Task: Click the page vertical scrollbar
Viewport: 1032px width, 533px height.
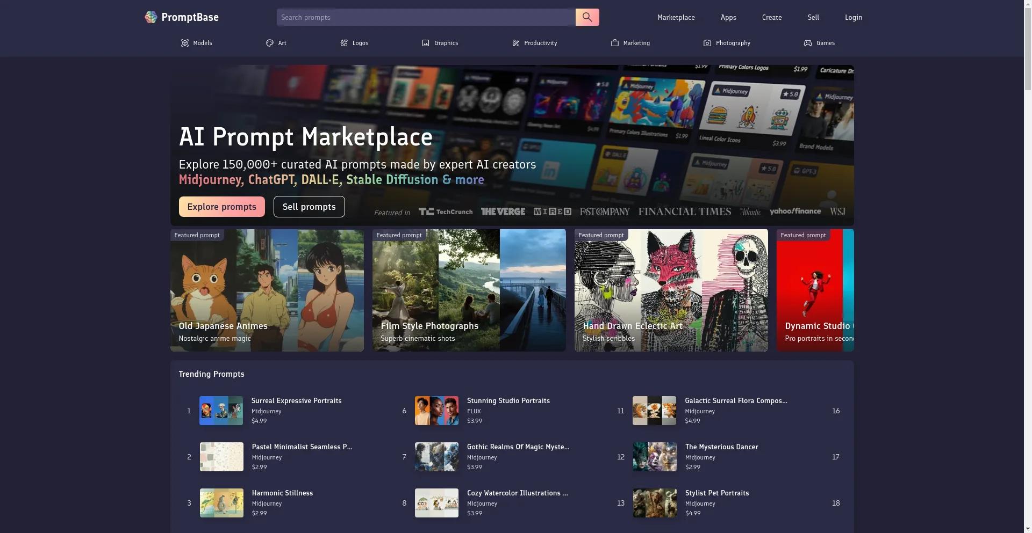Action: [1028, 266]
